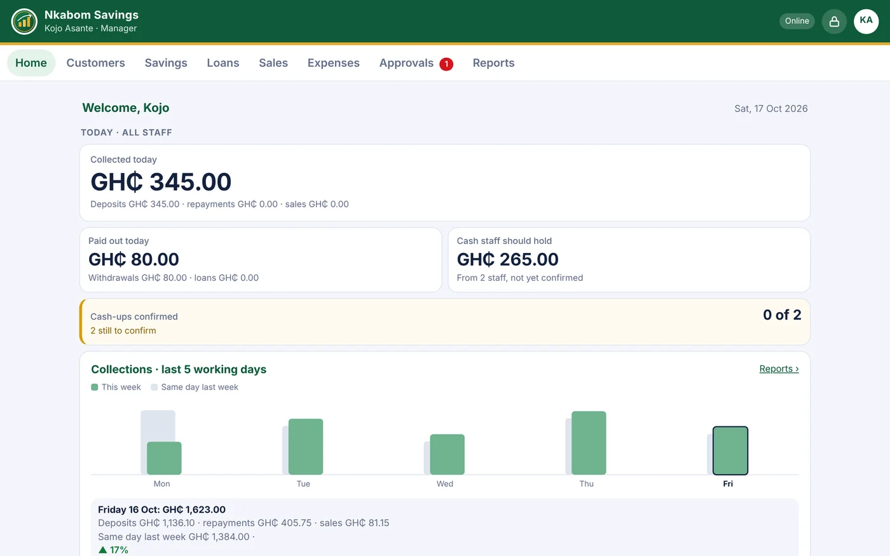Click the Thu axis label

[587, 484]
